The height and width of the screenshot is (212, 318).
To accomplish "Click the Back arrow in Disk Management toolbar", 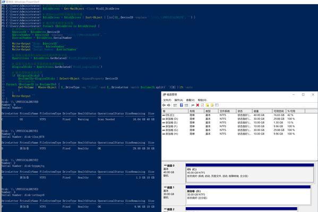I will point(164,105).
